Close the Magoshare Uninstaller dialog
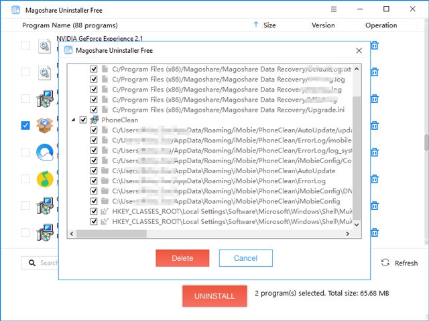 tap(359, 51)
